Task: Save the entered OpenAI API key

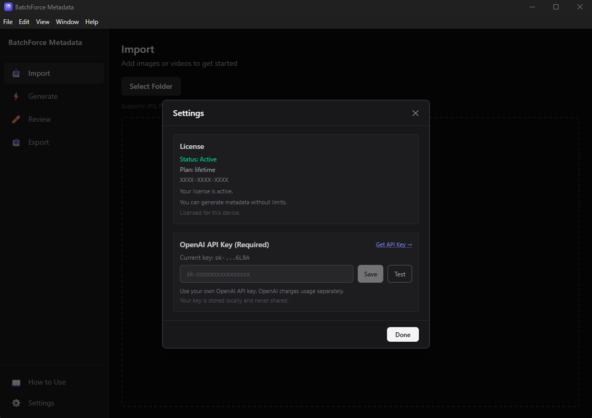Action: [370, 274]
